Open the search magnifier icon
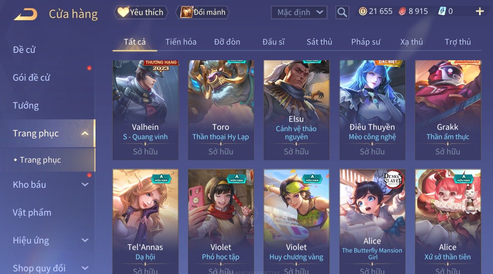Screen dimensions: 493x274 tap(342, 12)
